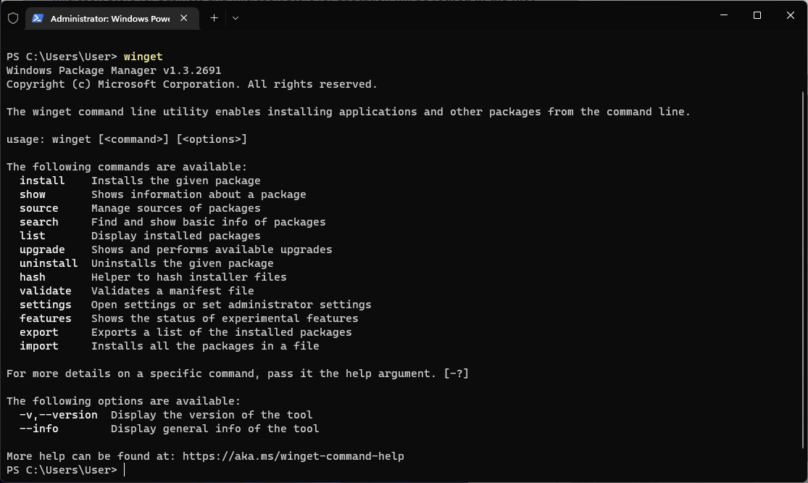Minimize the terminal window
Screen dimensions: 808x483
coord(723,15)
